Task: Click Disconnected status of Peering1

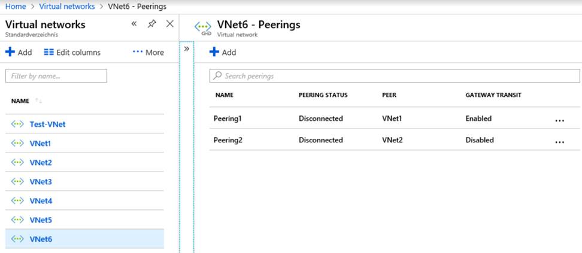Action: point(321,118)
